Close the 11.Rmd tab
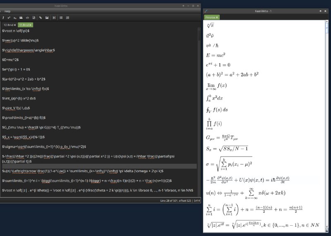 coord(30,25)
